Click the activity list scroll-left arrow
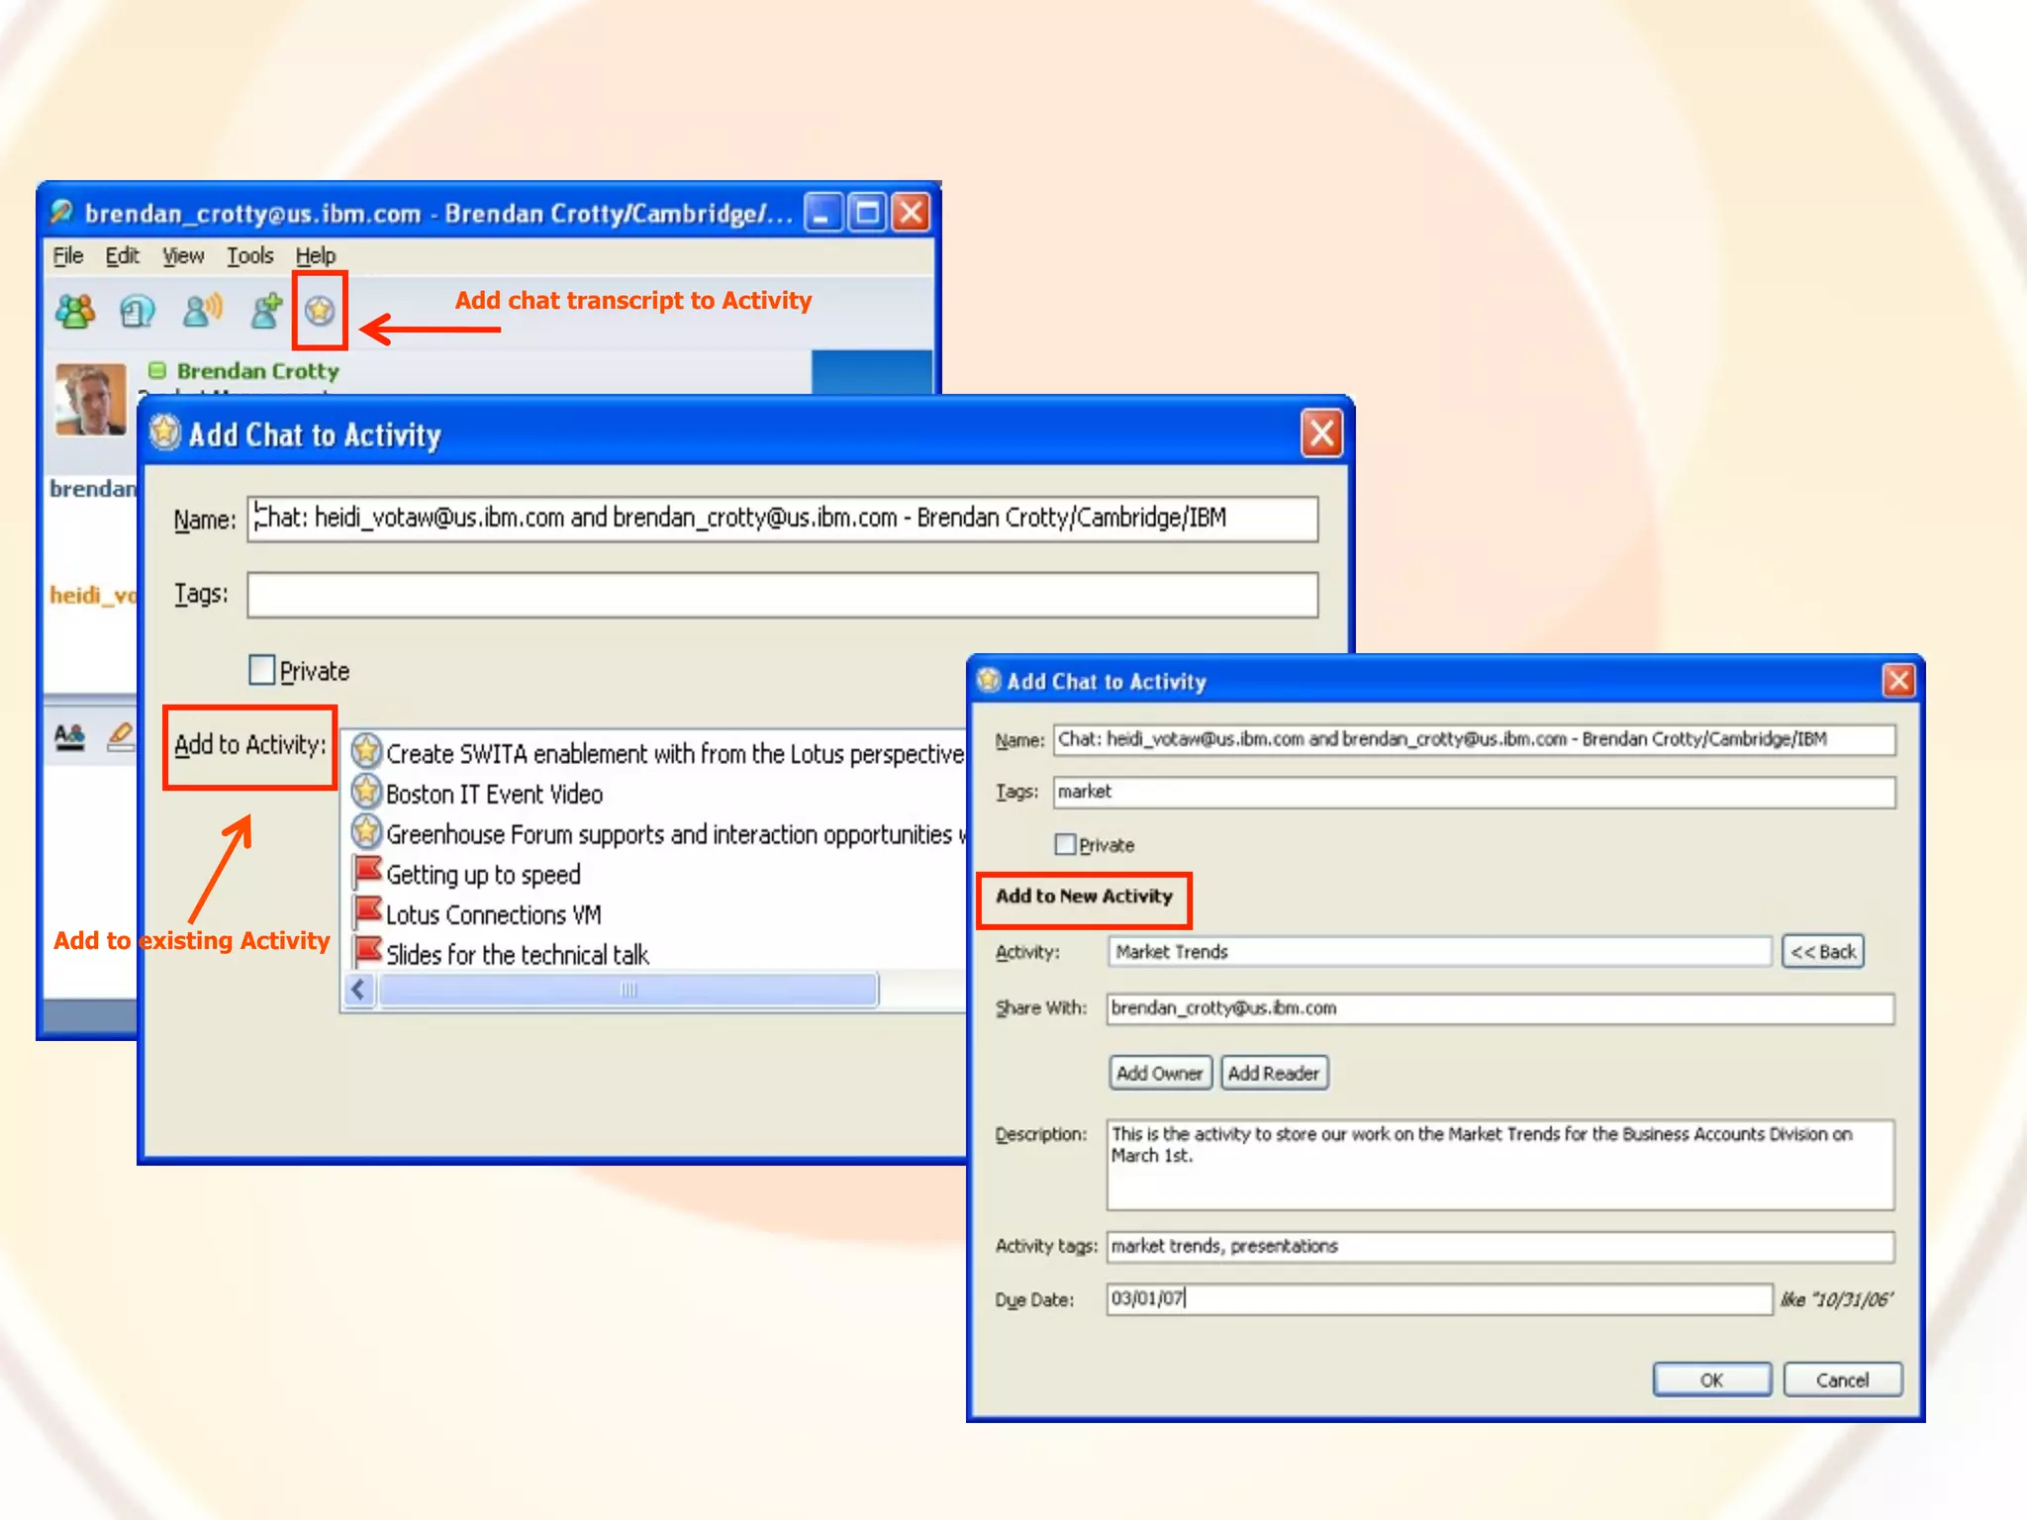The image size is (2027, 1520). (x=359, y=990)
